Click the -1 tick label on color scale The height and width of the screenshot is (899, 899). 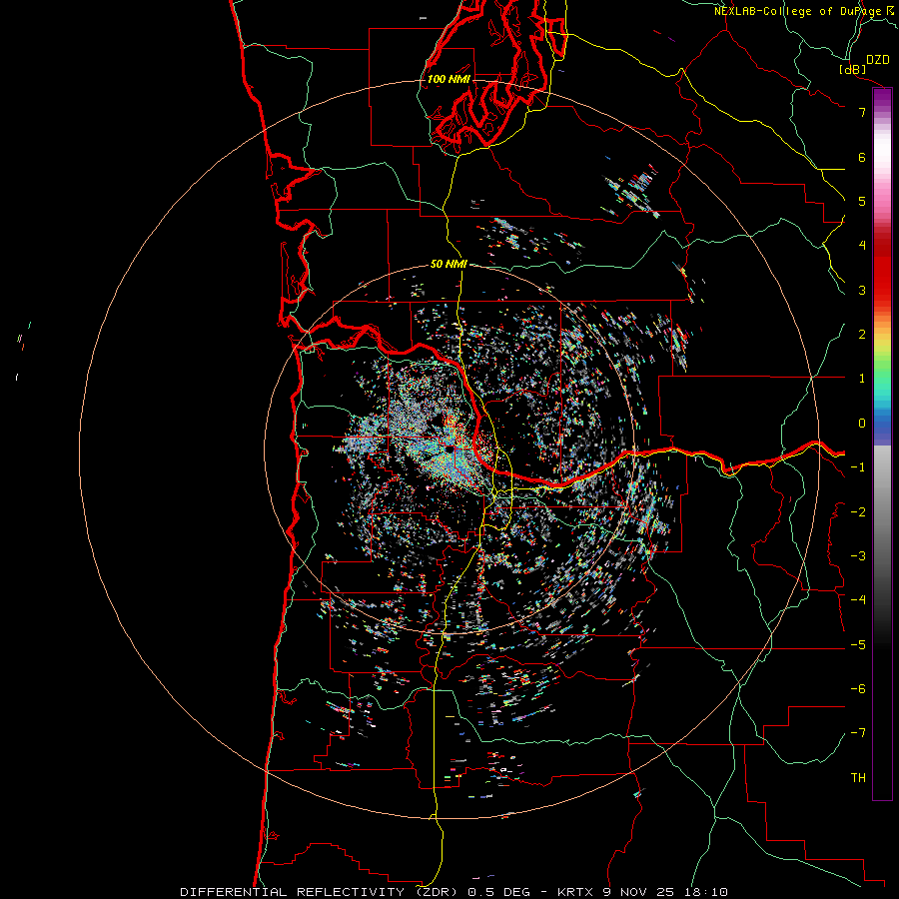tap(858, 467)
